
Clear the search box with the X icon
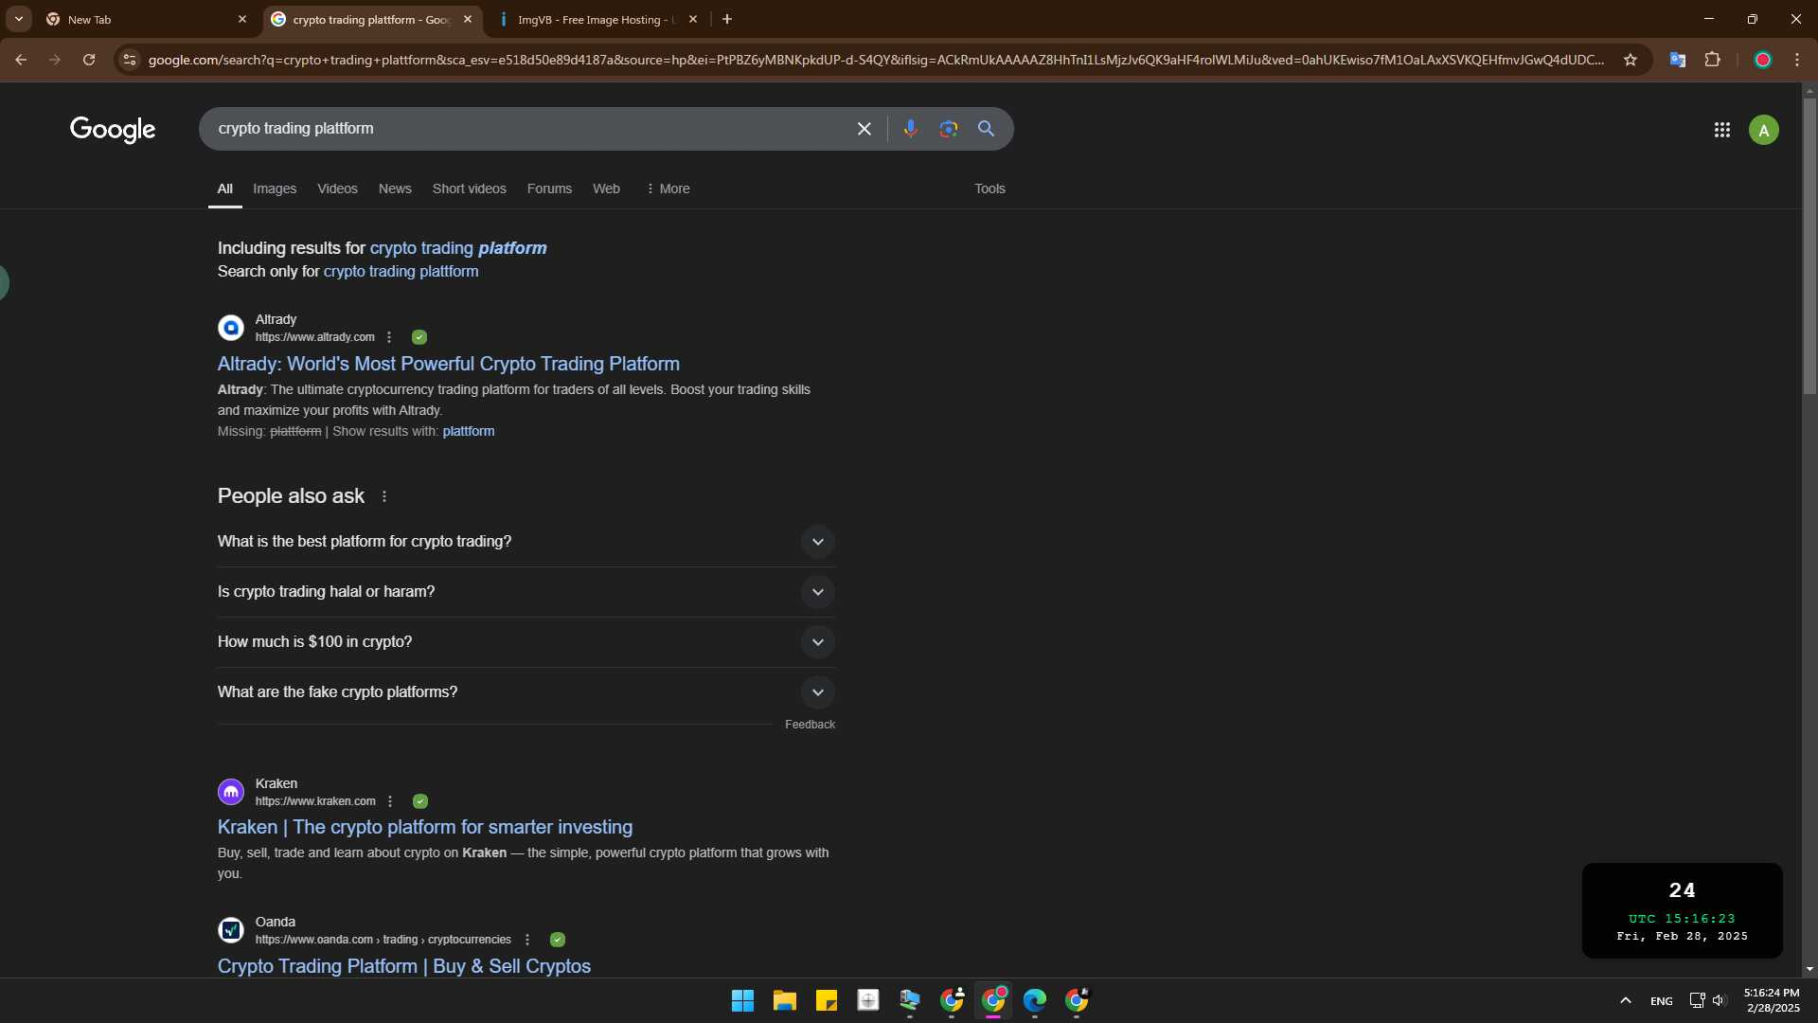pyautogui.click(x=864, y=129)
